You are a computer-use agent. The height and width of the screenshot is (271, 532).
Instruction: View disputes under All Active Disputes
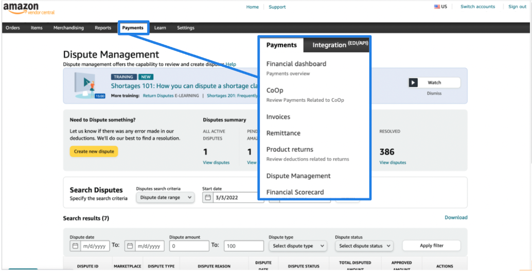(216, 162)
